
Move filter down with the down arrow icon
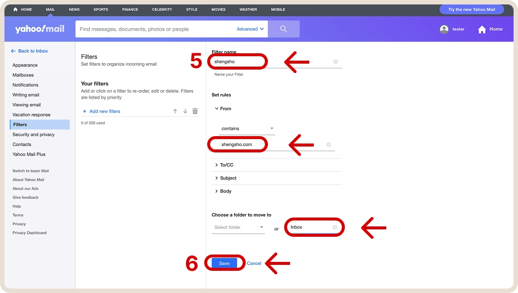pos(185,111)
